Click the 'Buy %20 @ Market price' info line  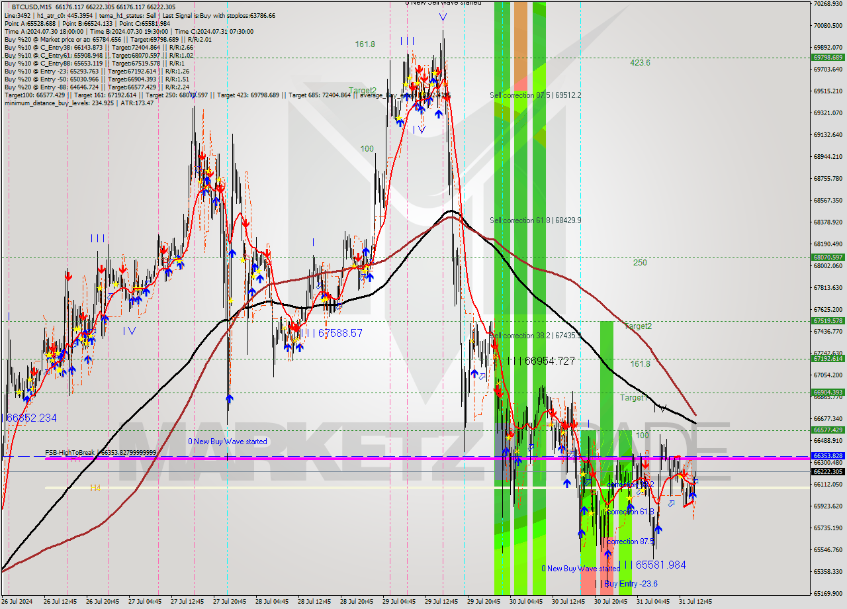(x=108, y=39)
